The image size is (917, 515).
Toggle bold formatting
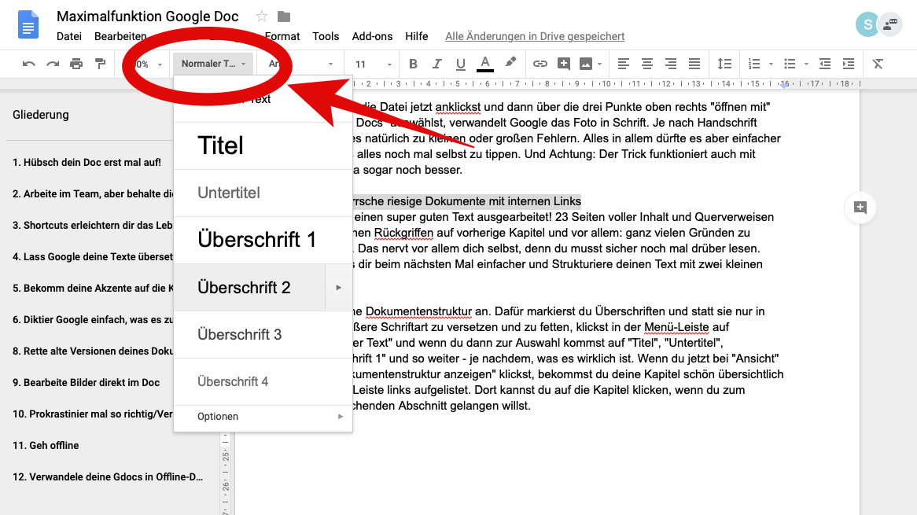(413, 64)
